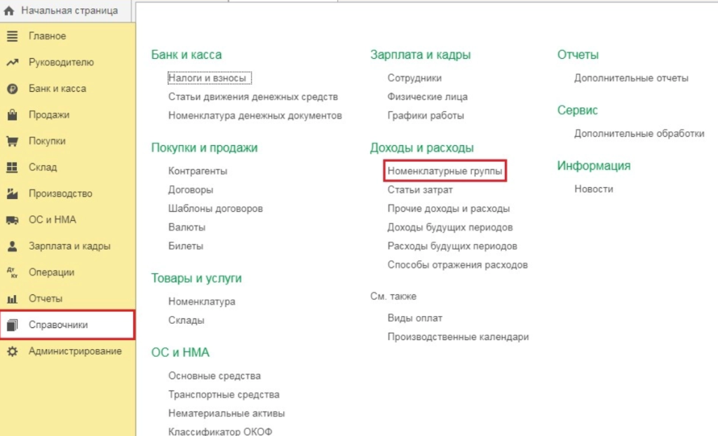Click the Продажи shopping bag icon

tap(13, 114)
